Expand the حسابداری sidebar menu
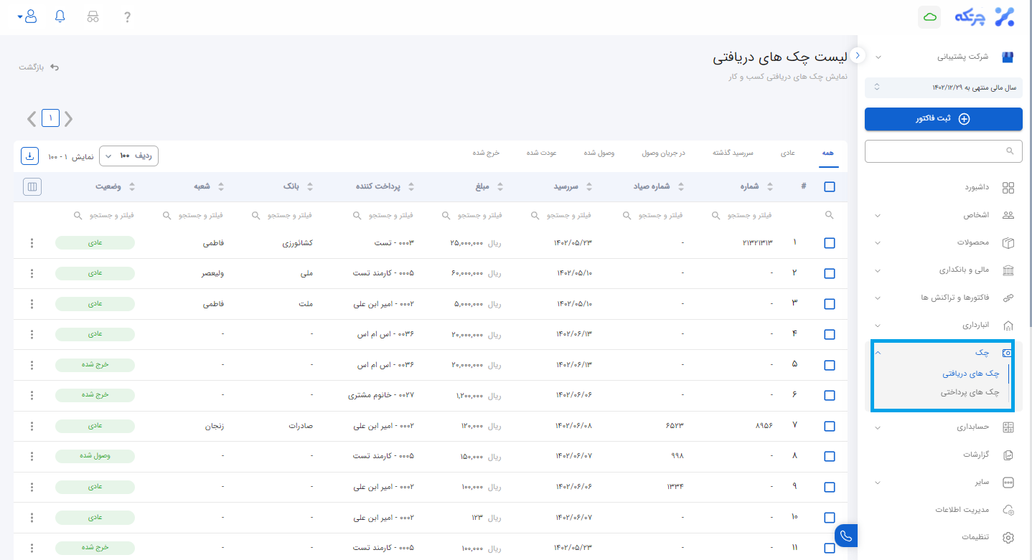1032x560 pixels. click(943, 427)
